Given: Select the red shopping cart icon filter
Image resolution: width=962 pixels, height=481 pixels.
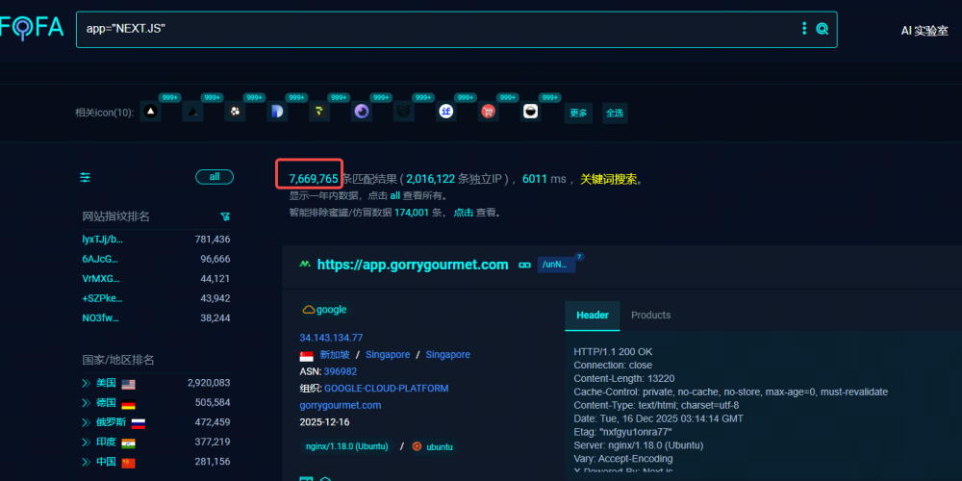Looking at the screenshot, I should (488, 113).
